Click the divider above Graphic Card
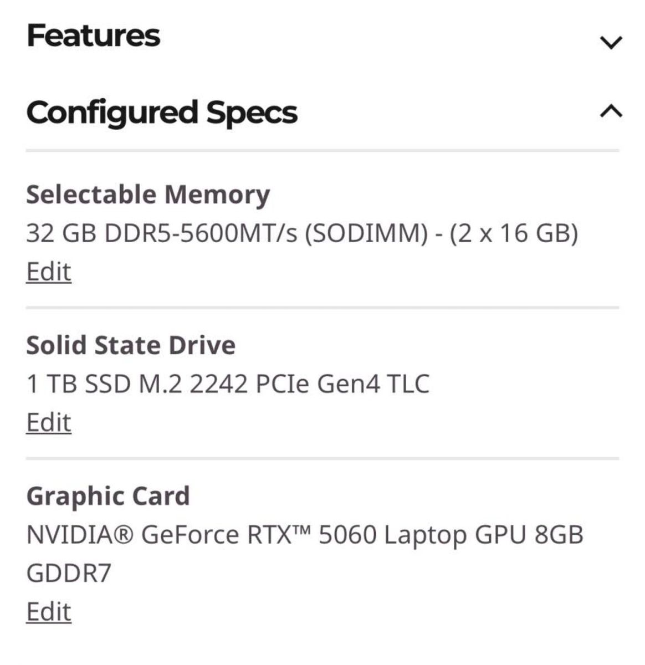645x665 pixels. coord(322,458)
